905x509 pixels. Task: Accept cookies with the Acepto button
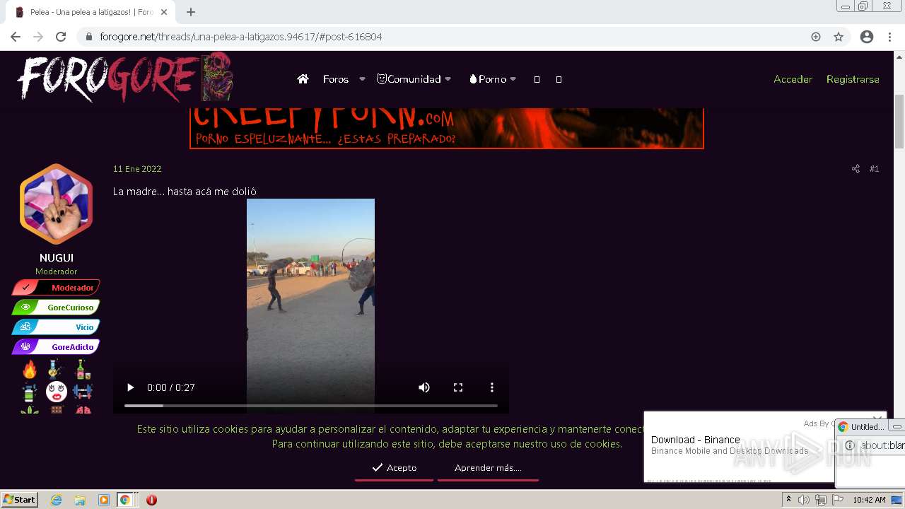394,468
